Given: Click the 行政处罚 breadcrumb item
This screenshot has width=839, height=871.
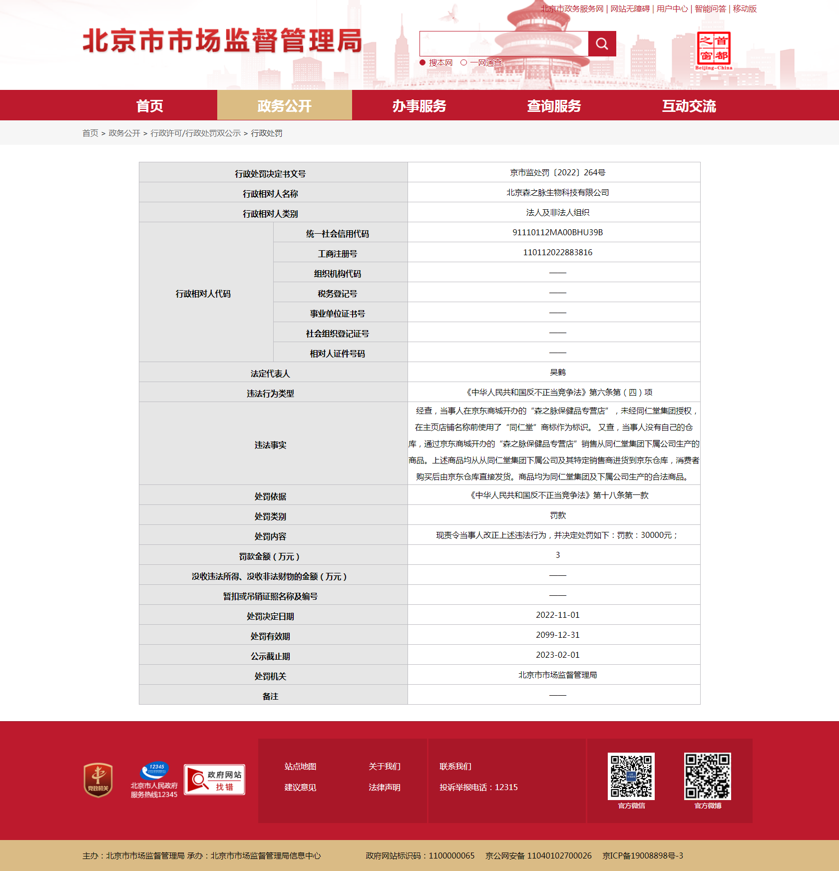Looking at the screenshot, I should pyautogui.click(x=267, y=133).
